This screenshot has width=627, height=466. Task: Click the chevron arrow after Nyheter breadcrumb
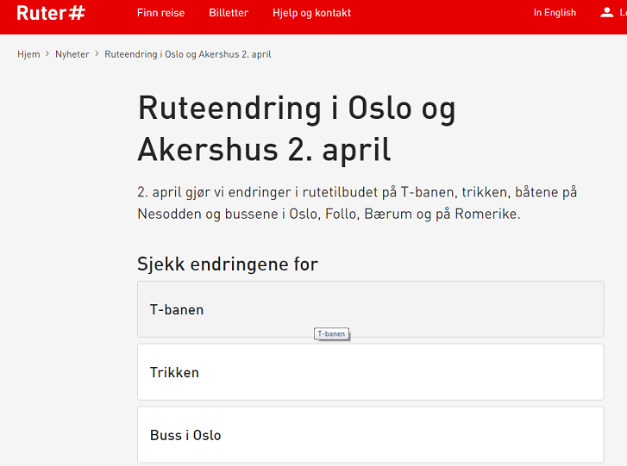click(x=97, y=54)
